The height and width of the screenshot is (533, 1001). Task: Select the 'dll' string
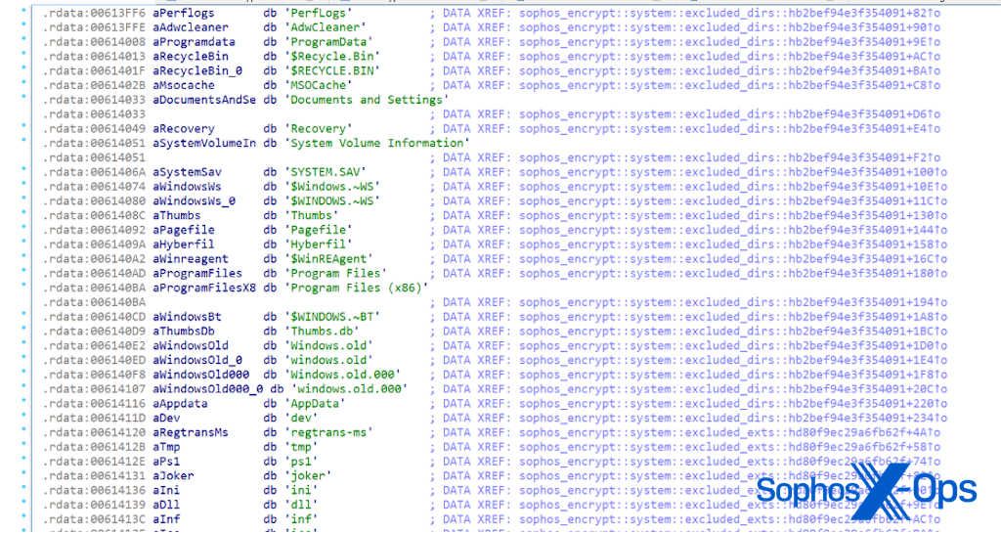click(300, 505)
